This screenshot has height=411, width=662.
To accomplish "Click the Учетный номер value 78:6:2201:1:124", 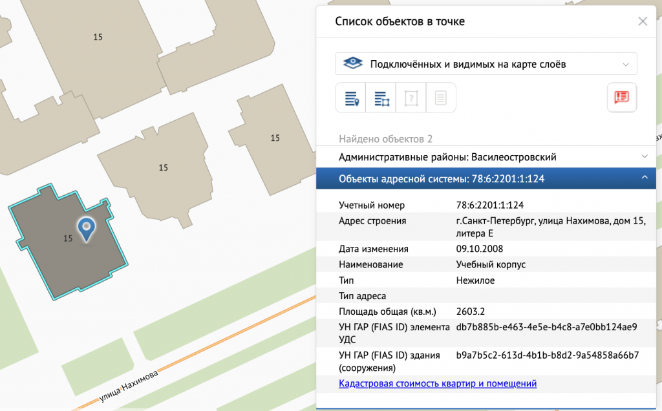I will tap(489, 205).
